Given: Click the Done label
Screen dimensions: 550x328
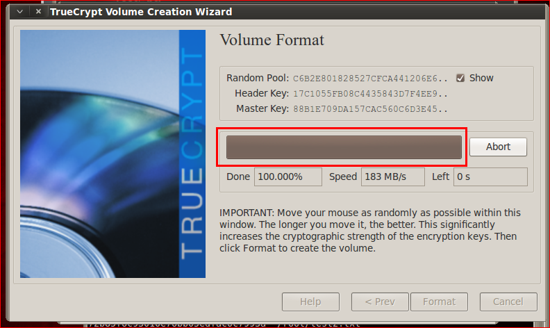Looking at the screenshot, I should tap(238, 177).
